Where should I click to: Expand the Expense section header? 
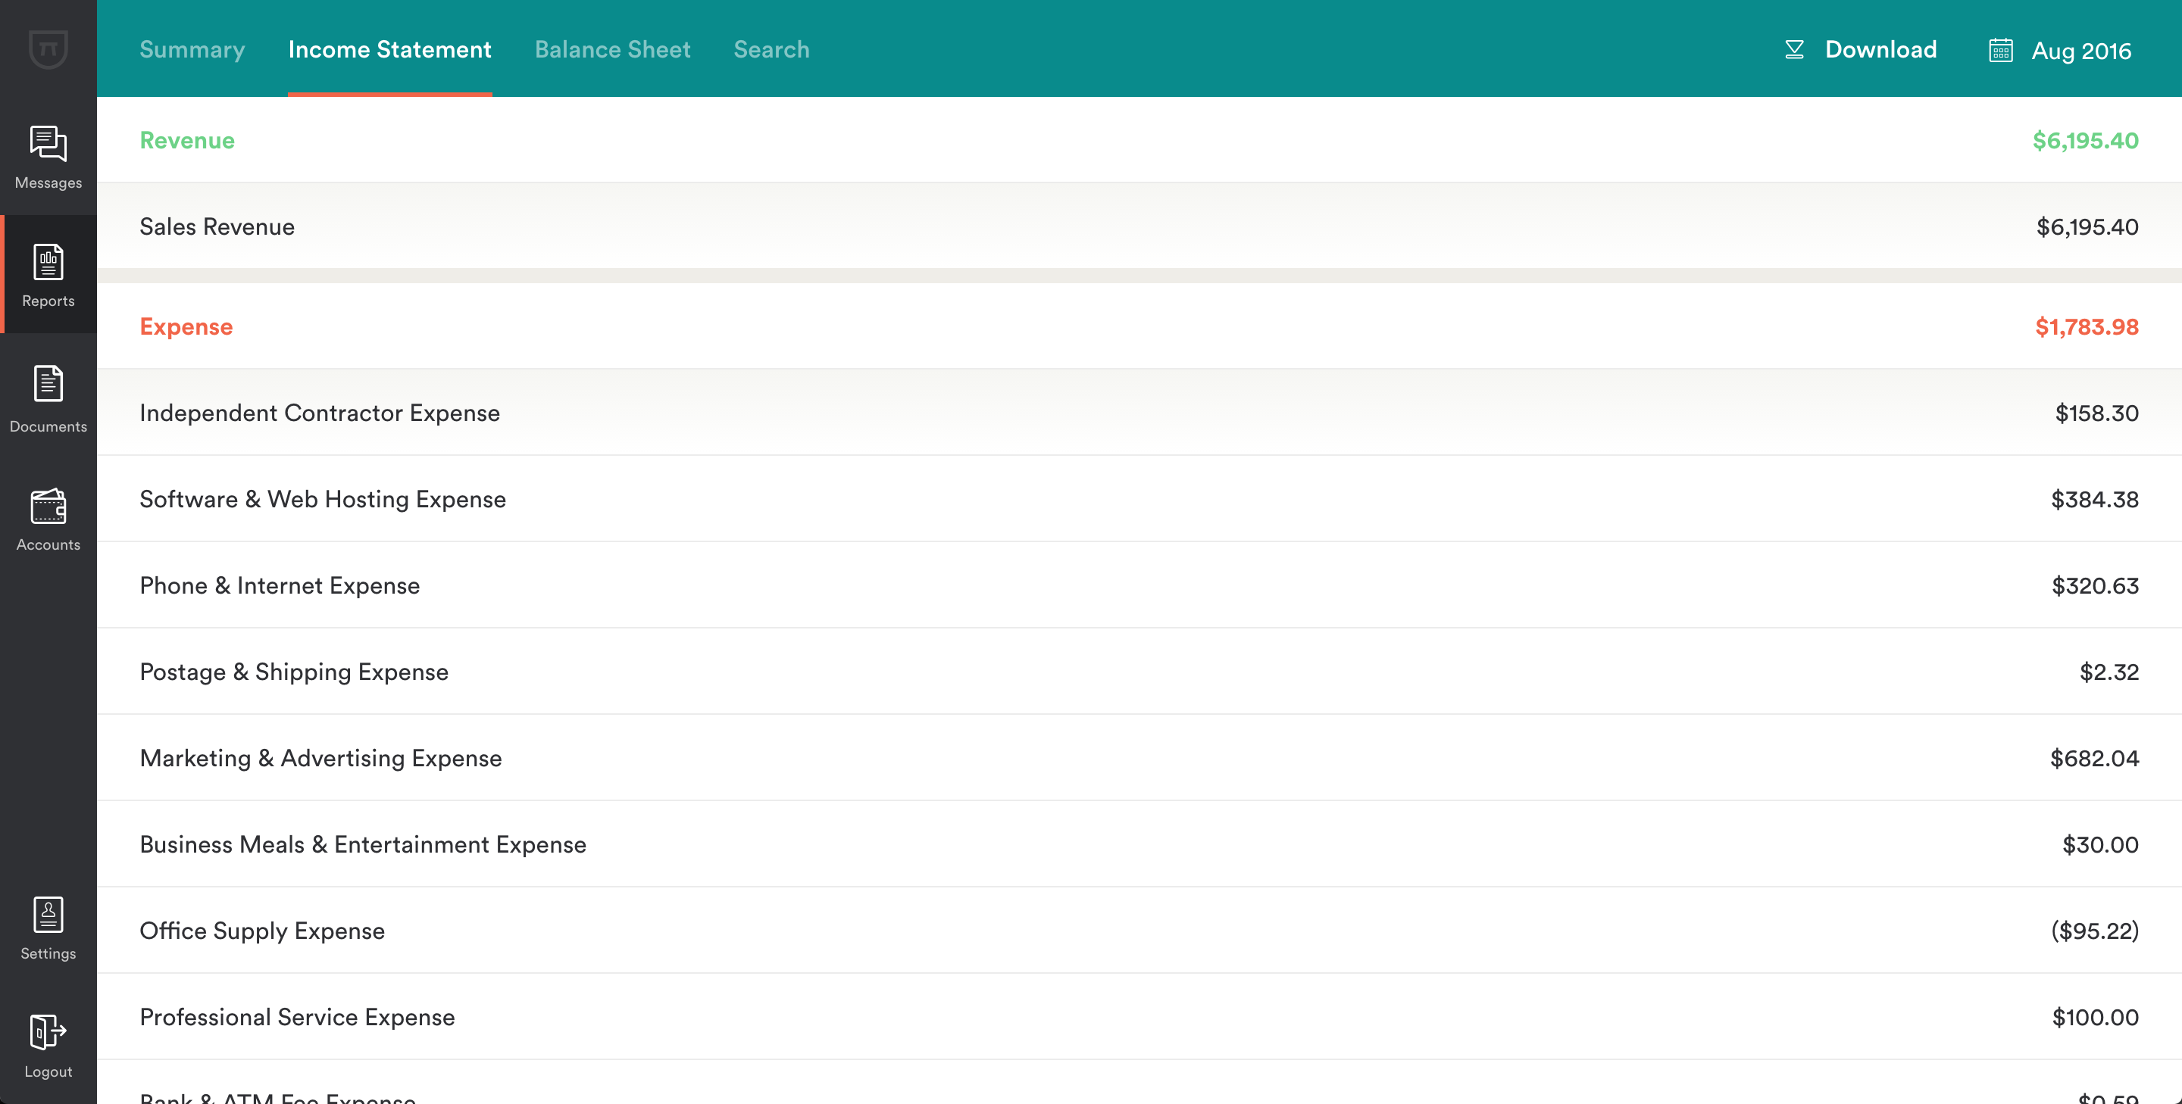[x=186, y=326]
